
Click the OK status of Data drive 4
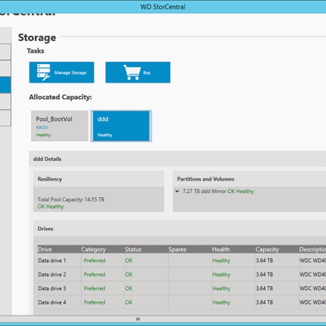(x=129, y=302)
